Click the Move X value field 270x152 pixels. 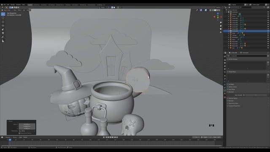pyautogui.click(x=27, y=124)
